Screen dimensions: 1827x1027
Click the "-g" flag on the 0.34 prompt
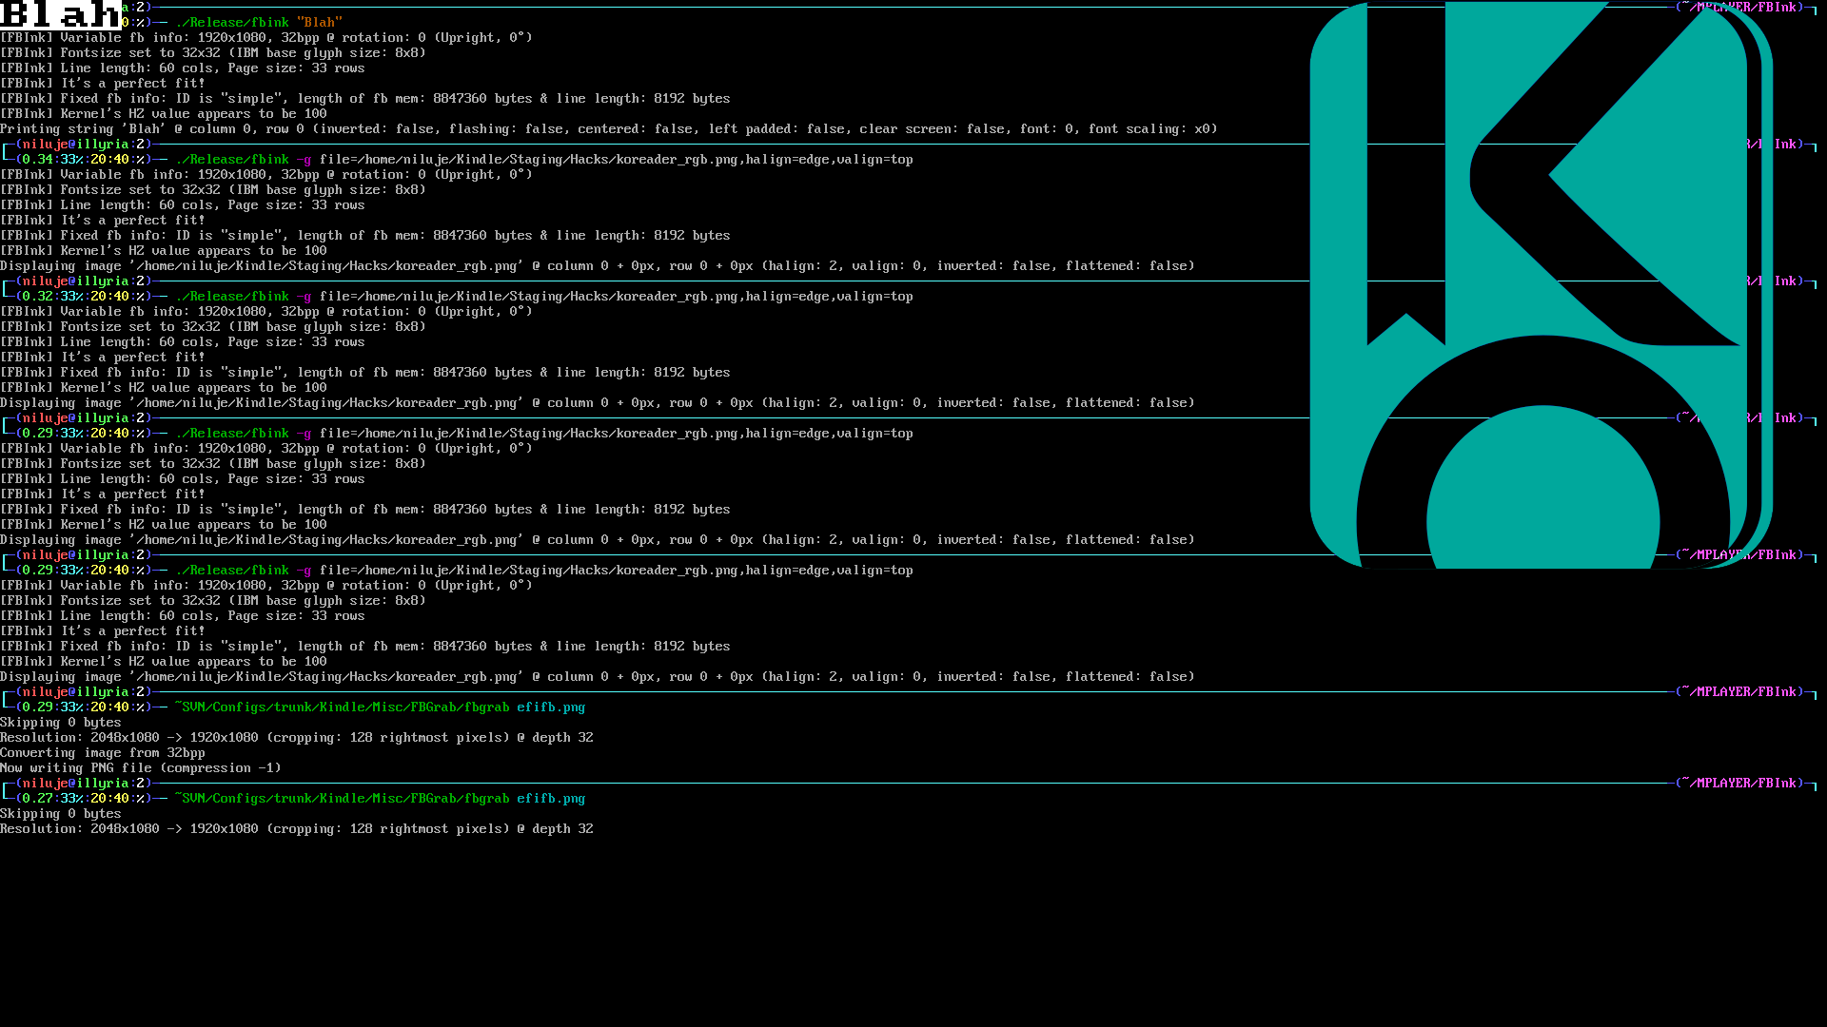click(x=304, y=160)
